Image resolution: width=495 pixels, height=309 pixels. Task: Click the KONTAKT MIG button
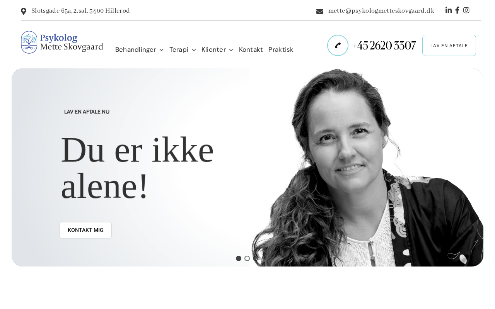[85, 230]
